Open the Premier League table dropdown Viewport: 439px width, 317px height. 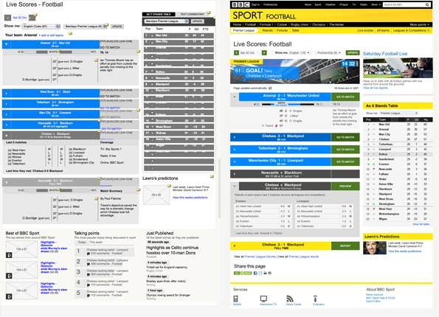(x=399, y=113)
